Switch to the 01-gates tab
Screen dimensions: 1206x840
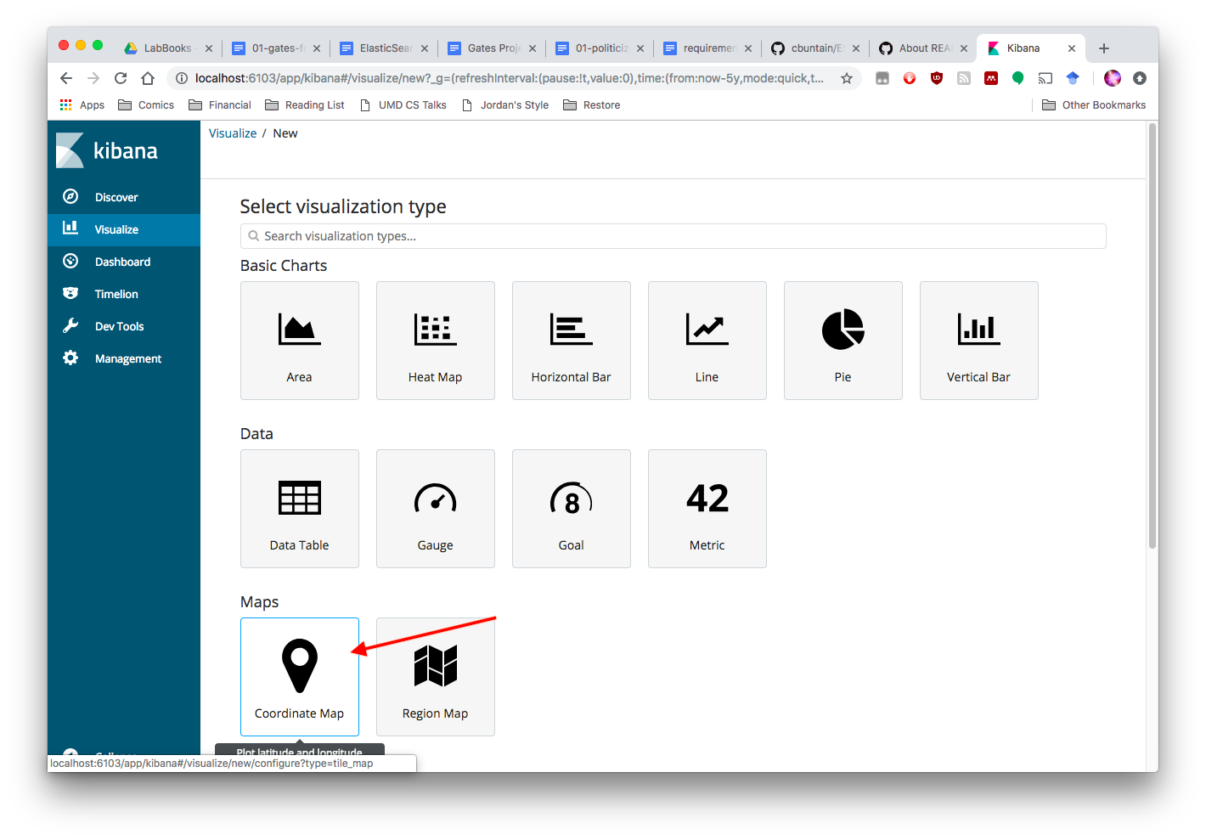pos(276,48)
